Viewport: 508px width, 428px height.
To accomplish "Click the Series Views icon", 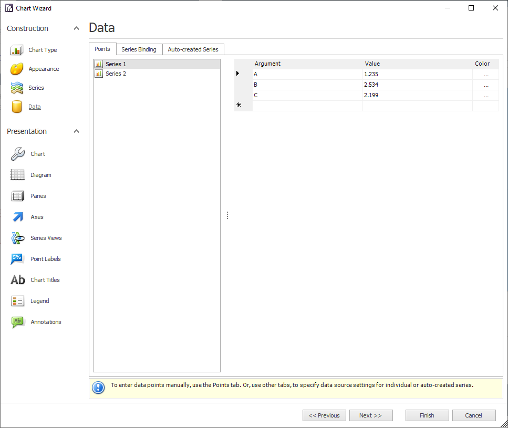I will (16, 237).
